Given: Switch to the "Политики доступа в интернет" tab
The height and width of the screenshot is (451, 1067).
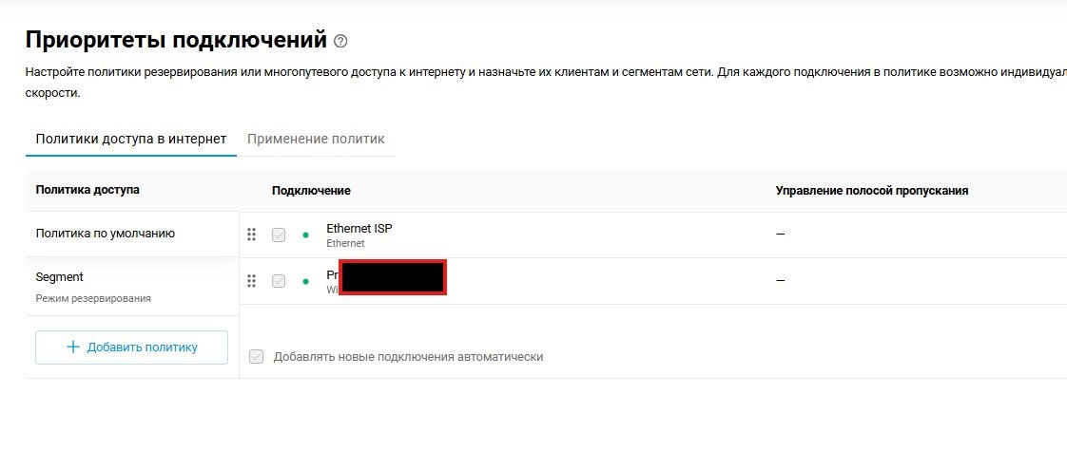Looking at the screenshot, I should [130, 139].
